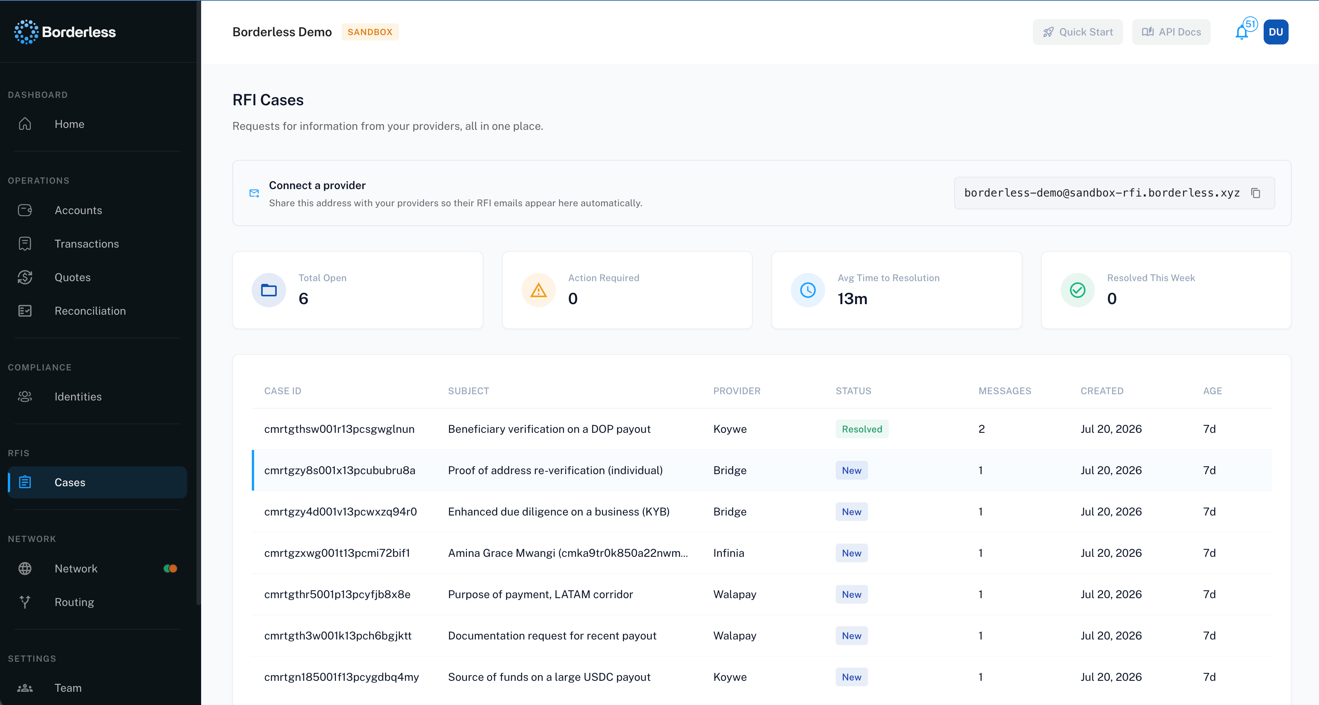Select Cases in the RFIs section
This screenshot has width=1319, height=705.
pos(97,482)
